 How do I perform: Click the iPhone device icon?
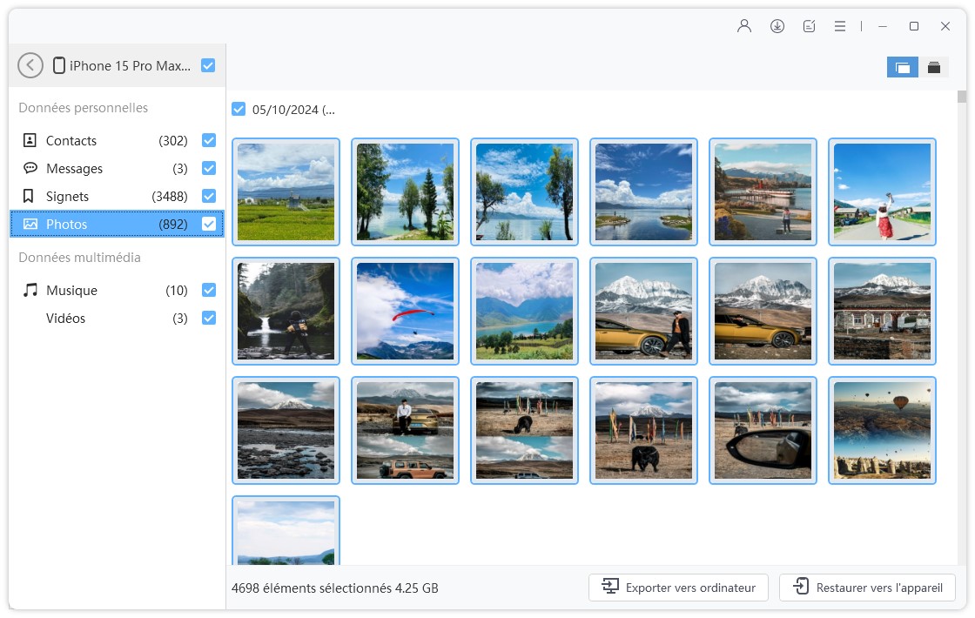point(59,65)
